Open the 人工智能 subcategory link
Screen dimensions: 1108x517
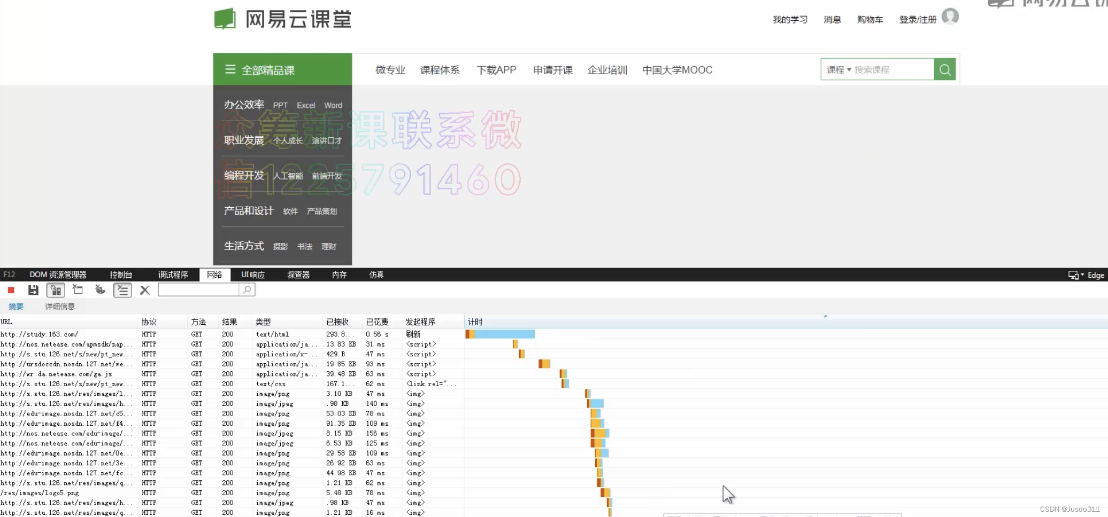pos(288,176)
